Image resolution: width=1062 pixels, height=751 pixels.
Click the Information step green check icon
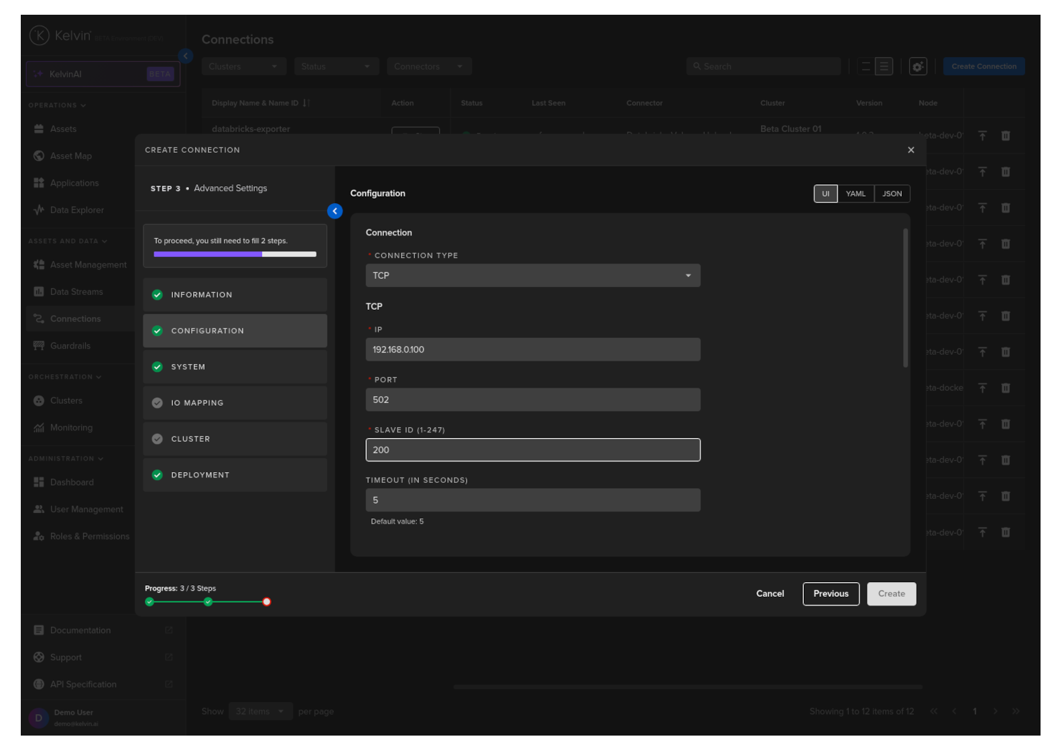[x=158, y=295]
